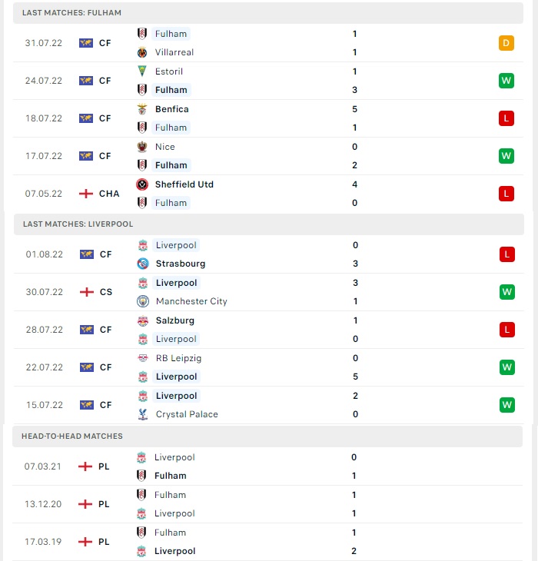Click the Crystal Palace club crest
Screen dimensions: 538x561
point(143,414)
